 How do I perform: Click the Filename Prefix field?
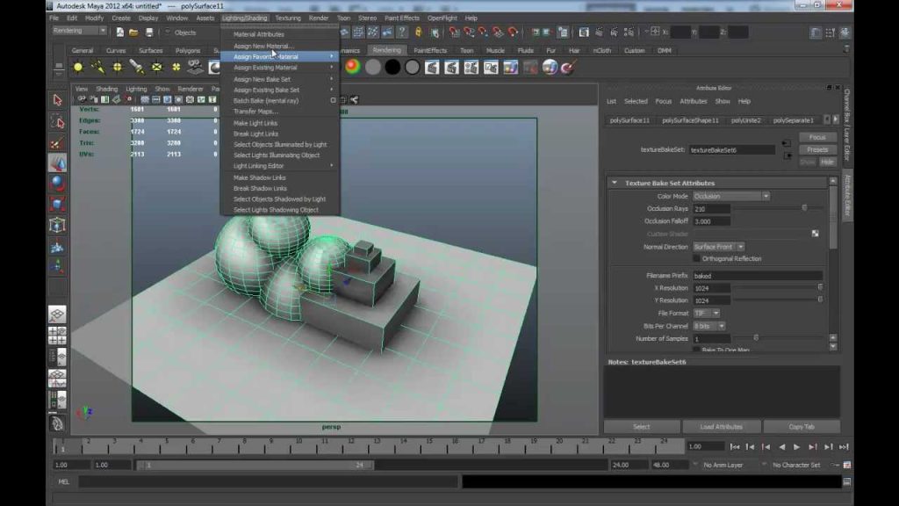point(758,276)
